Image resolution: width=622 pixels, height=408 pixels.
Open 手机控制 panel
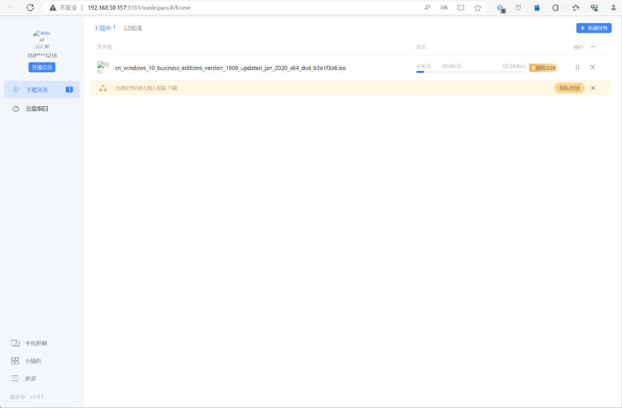click(x=36, y=343)
